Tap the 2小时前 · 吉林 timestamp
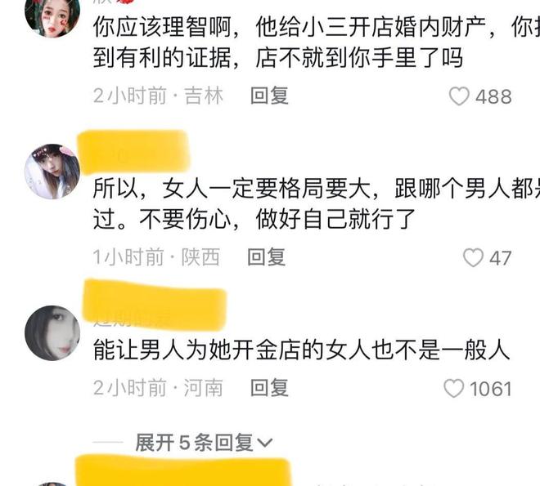The image size is (540, 486). click(159, 96)
